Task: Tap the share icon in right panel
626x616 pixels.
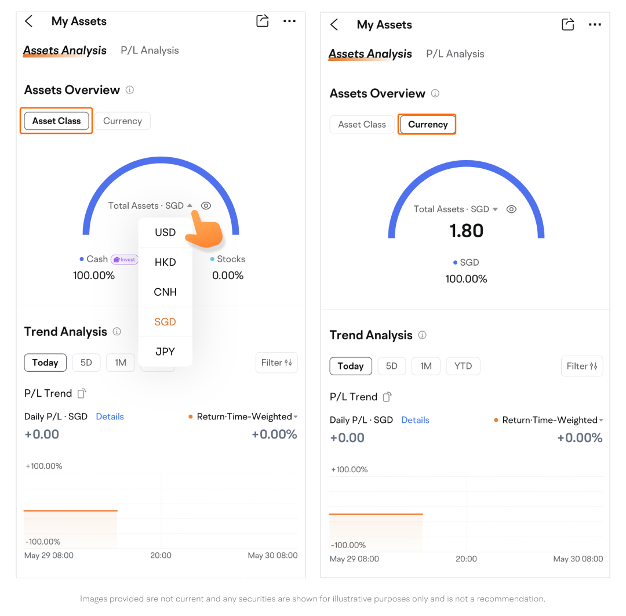Action: point(568,24)
